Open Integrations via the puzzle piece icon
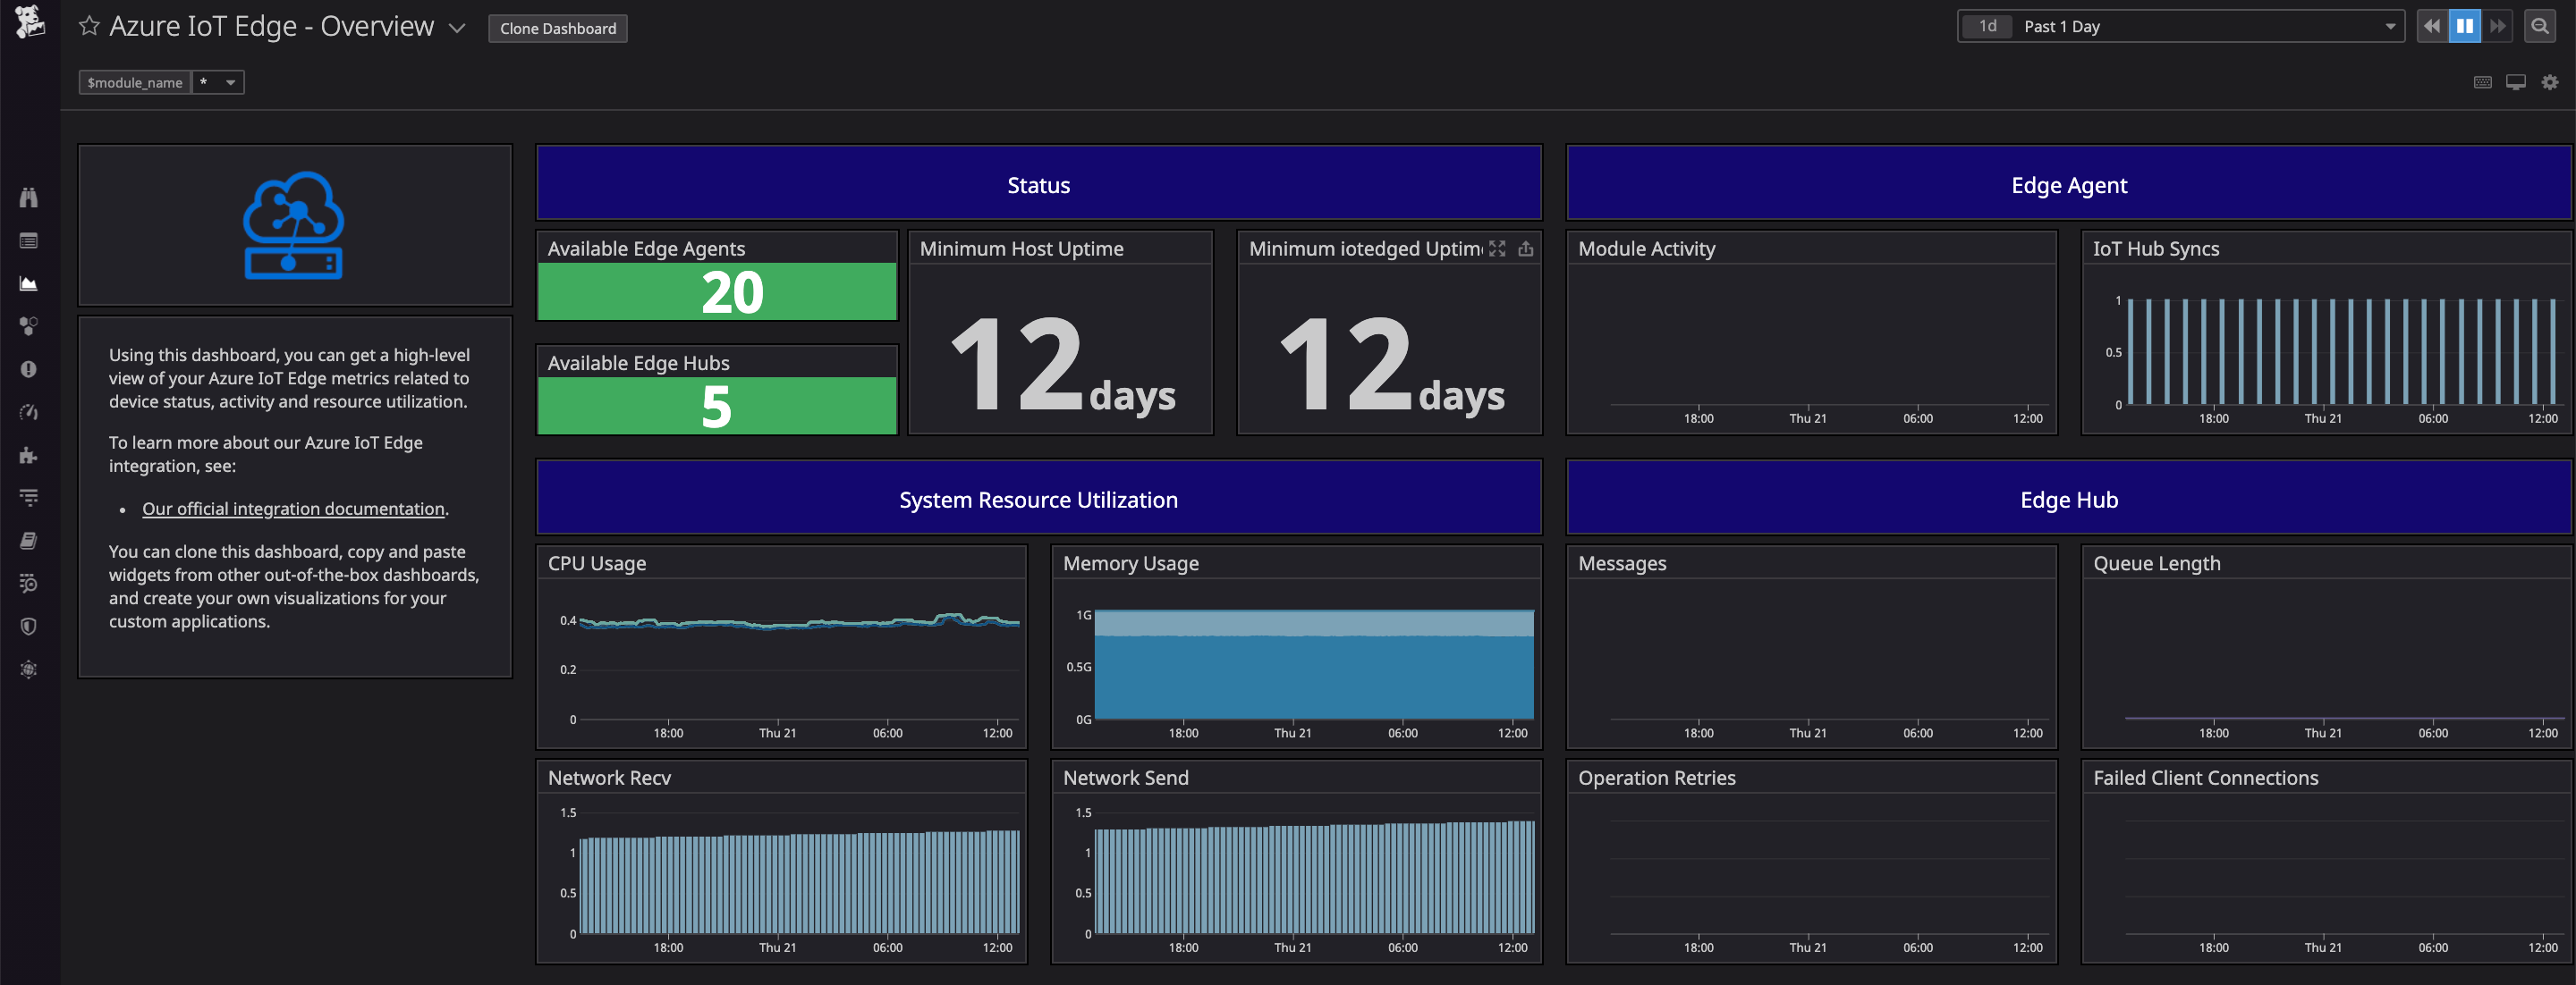Screen dimensions: 2576x985 click(29, 455)
